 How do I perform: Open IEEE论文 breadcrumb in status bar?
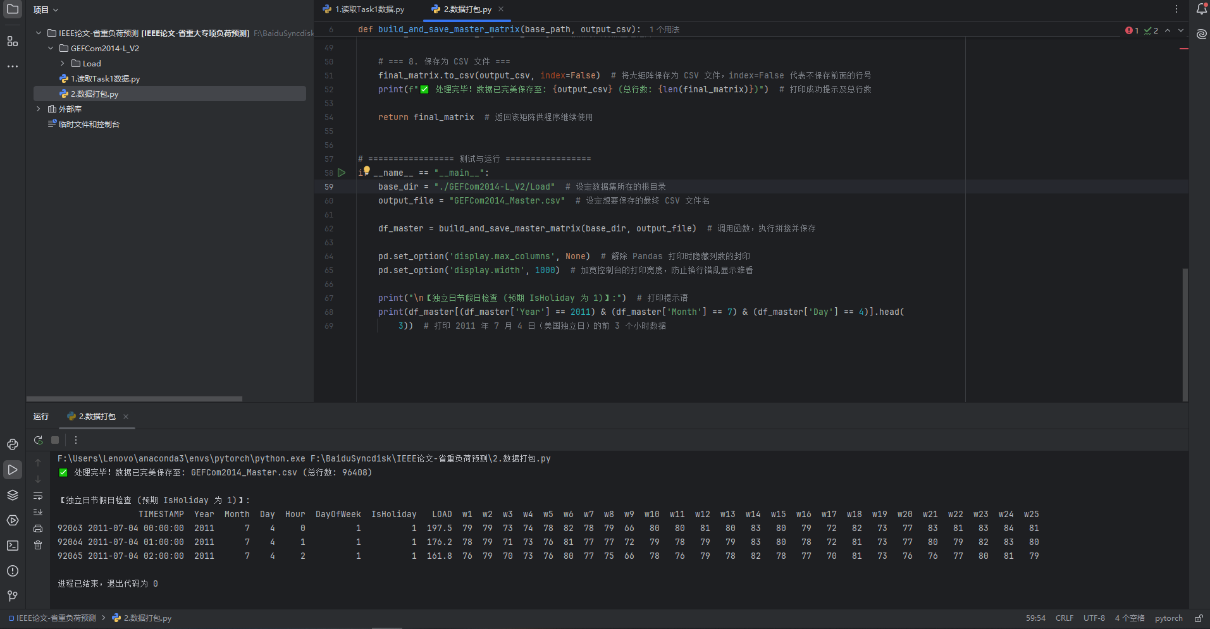click(x=52, y=618)
